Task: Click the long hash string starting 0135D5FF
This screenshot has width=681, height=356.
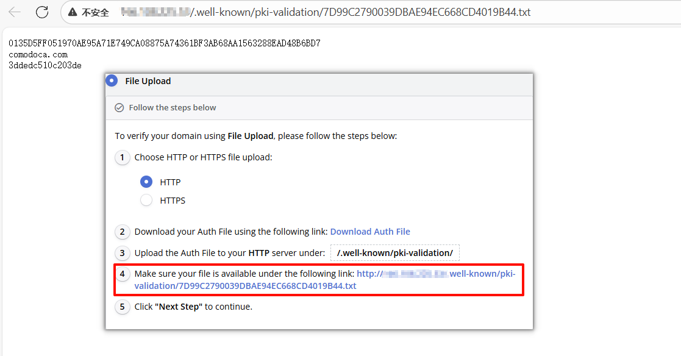Action: pyautogui.click(x=165, y=43)
